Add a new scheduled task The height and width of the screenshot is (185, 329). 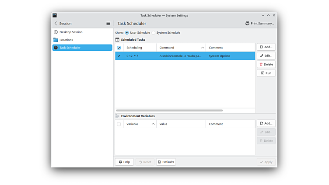pyautogui.click(x=266, y=47)
